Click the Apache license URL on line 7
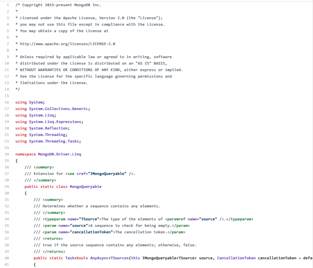The width and height of the screenshot is (313, 268). click(x=67, y=44)
